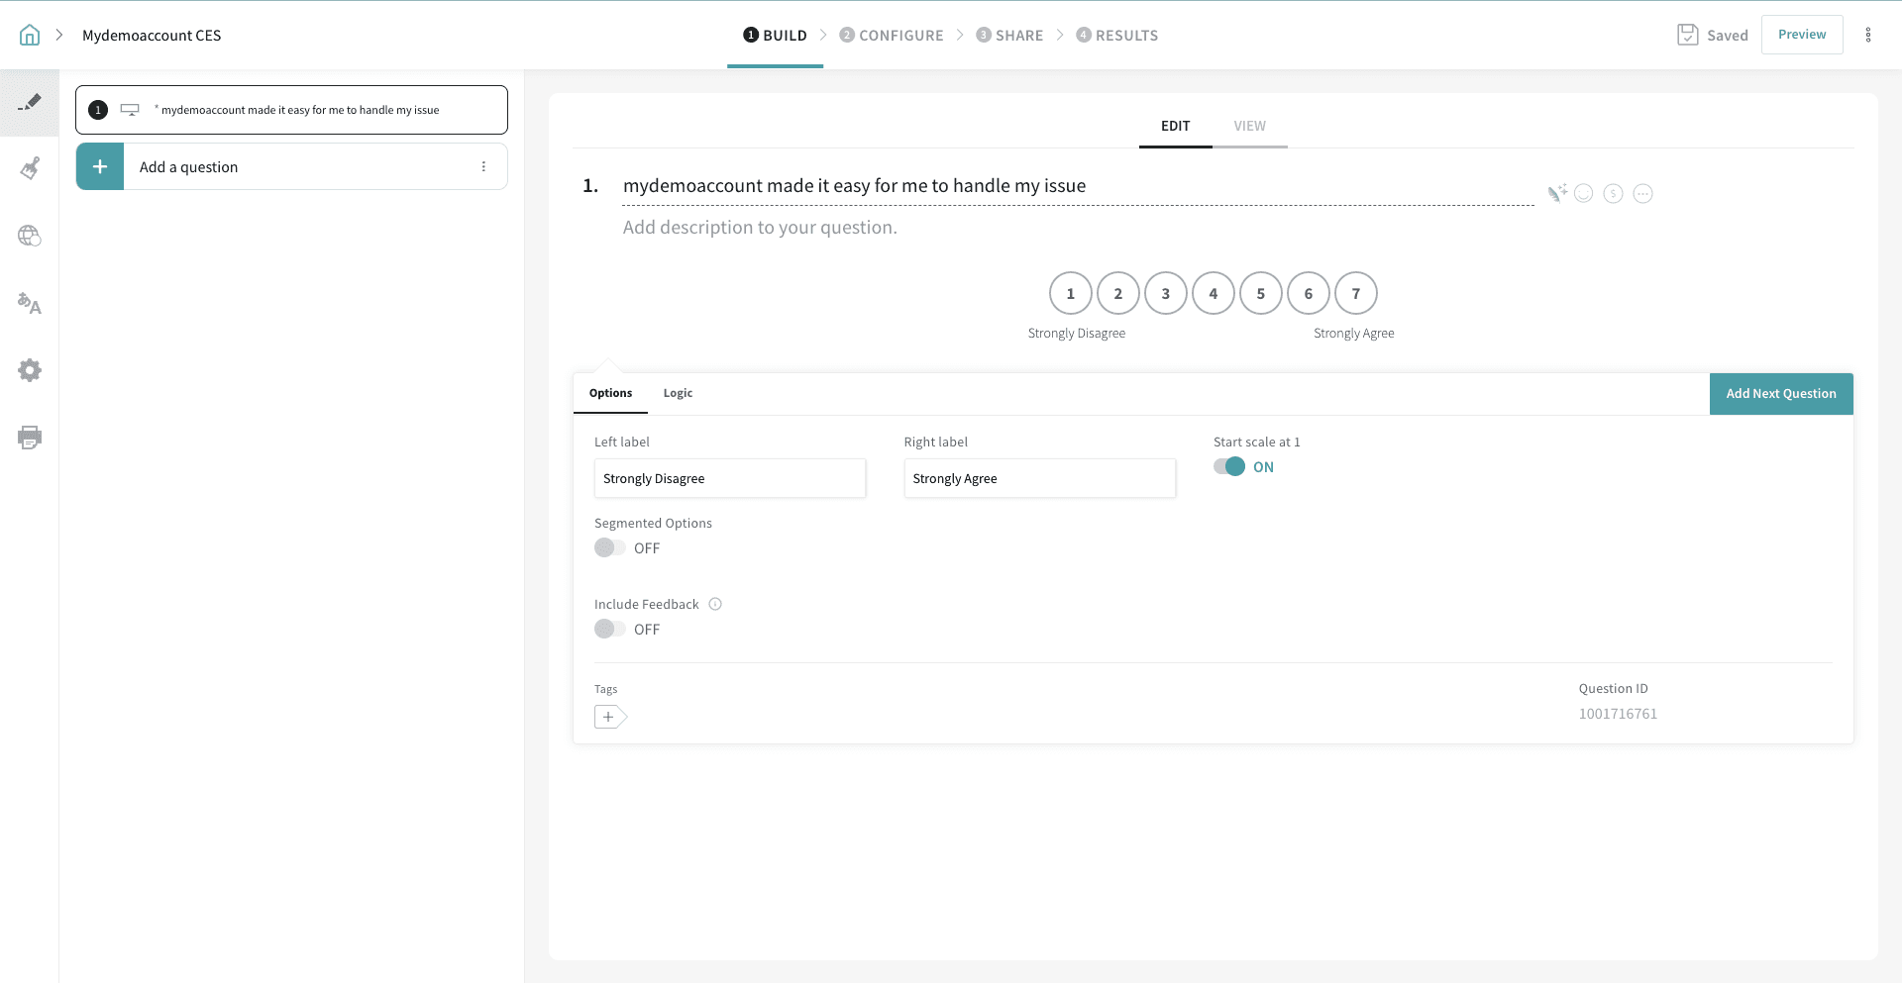Select rating 4 on the scale

pos(1213,293)
